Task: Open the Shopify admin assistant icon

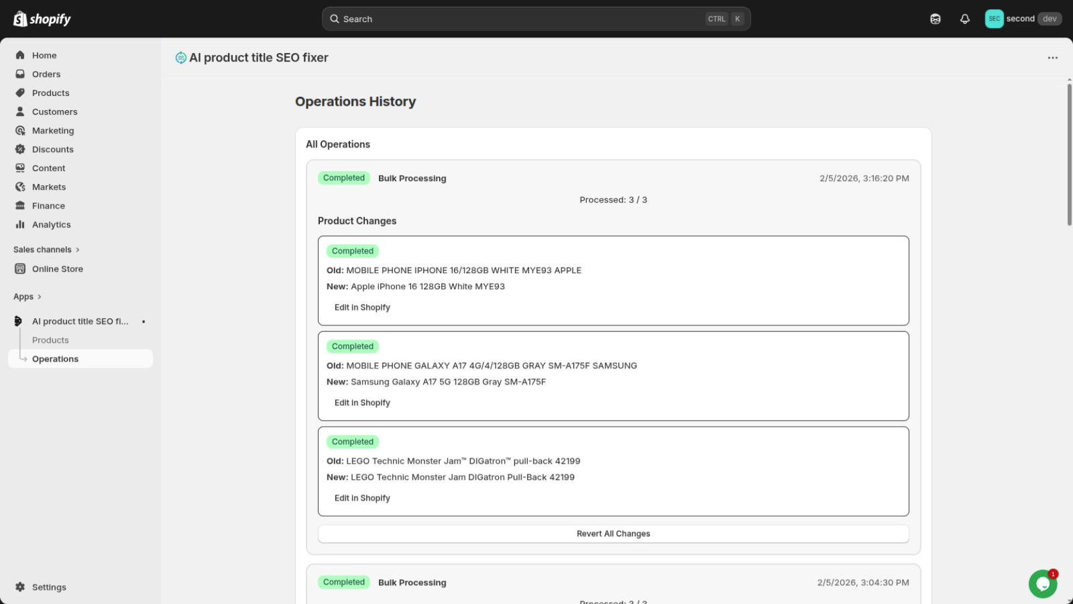Action: 935,19
